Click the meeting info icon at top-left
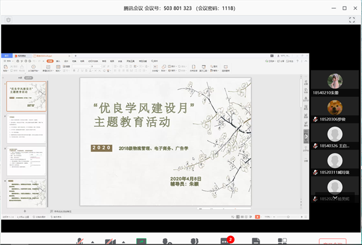 click(6, 19)
